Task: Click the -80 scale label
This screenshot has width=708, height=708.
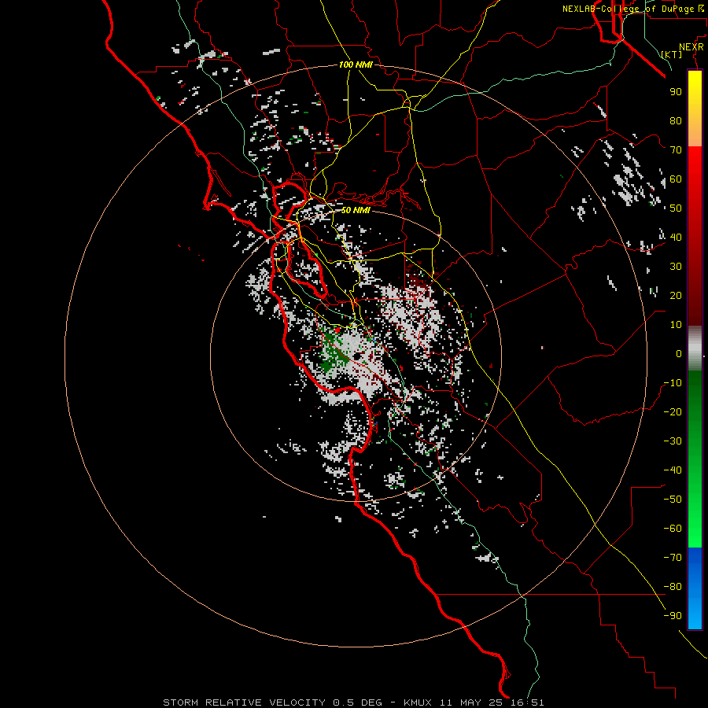Action: click(673, 587)
